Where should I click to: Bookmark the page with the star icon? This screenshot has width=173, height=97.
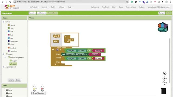127,2
